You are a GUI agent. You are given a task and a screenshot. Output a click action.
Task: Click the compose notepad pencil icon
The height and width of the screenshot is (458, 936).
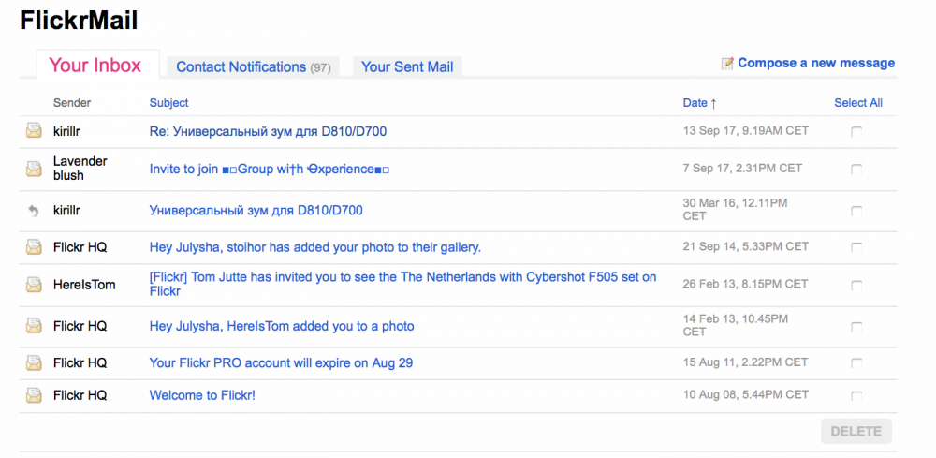click(x=727, y=64)
